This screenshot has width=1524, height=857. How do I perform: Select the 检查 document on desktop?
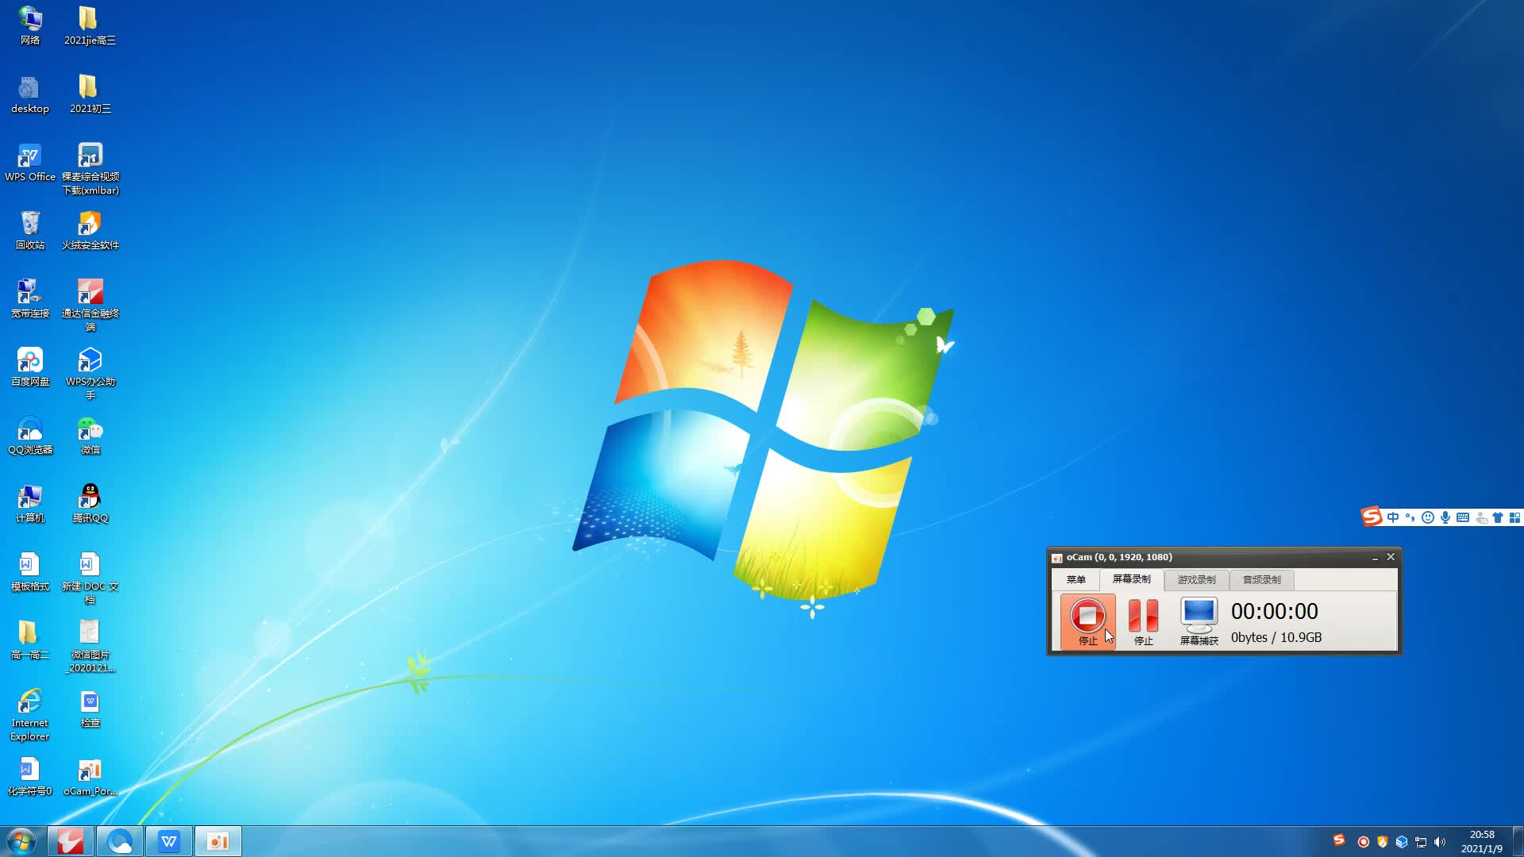pyautogui.click(x=90, y=709)
